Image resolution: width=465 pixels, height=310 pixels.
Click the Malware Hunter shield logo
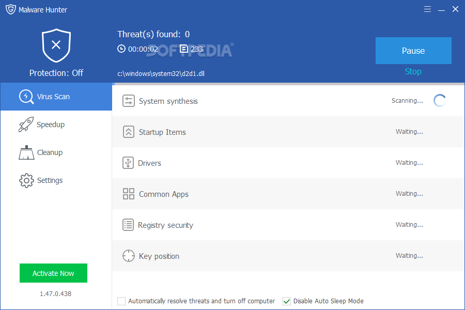click(11, 9)
